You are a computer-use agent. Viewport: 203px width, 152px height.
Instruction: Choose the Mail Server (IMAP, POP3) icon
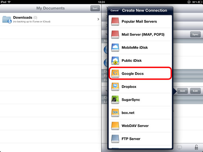115,35
